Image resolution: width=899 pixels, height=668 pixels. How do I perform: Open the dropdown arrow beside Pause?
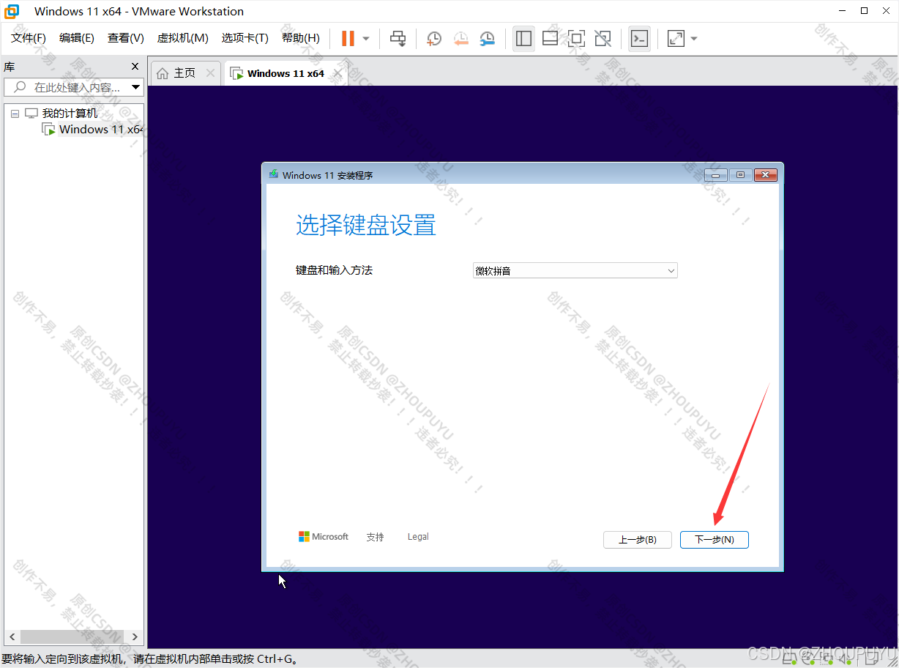point(366,38)
